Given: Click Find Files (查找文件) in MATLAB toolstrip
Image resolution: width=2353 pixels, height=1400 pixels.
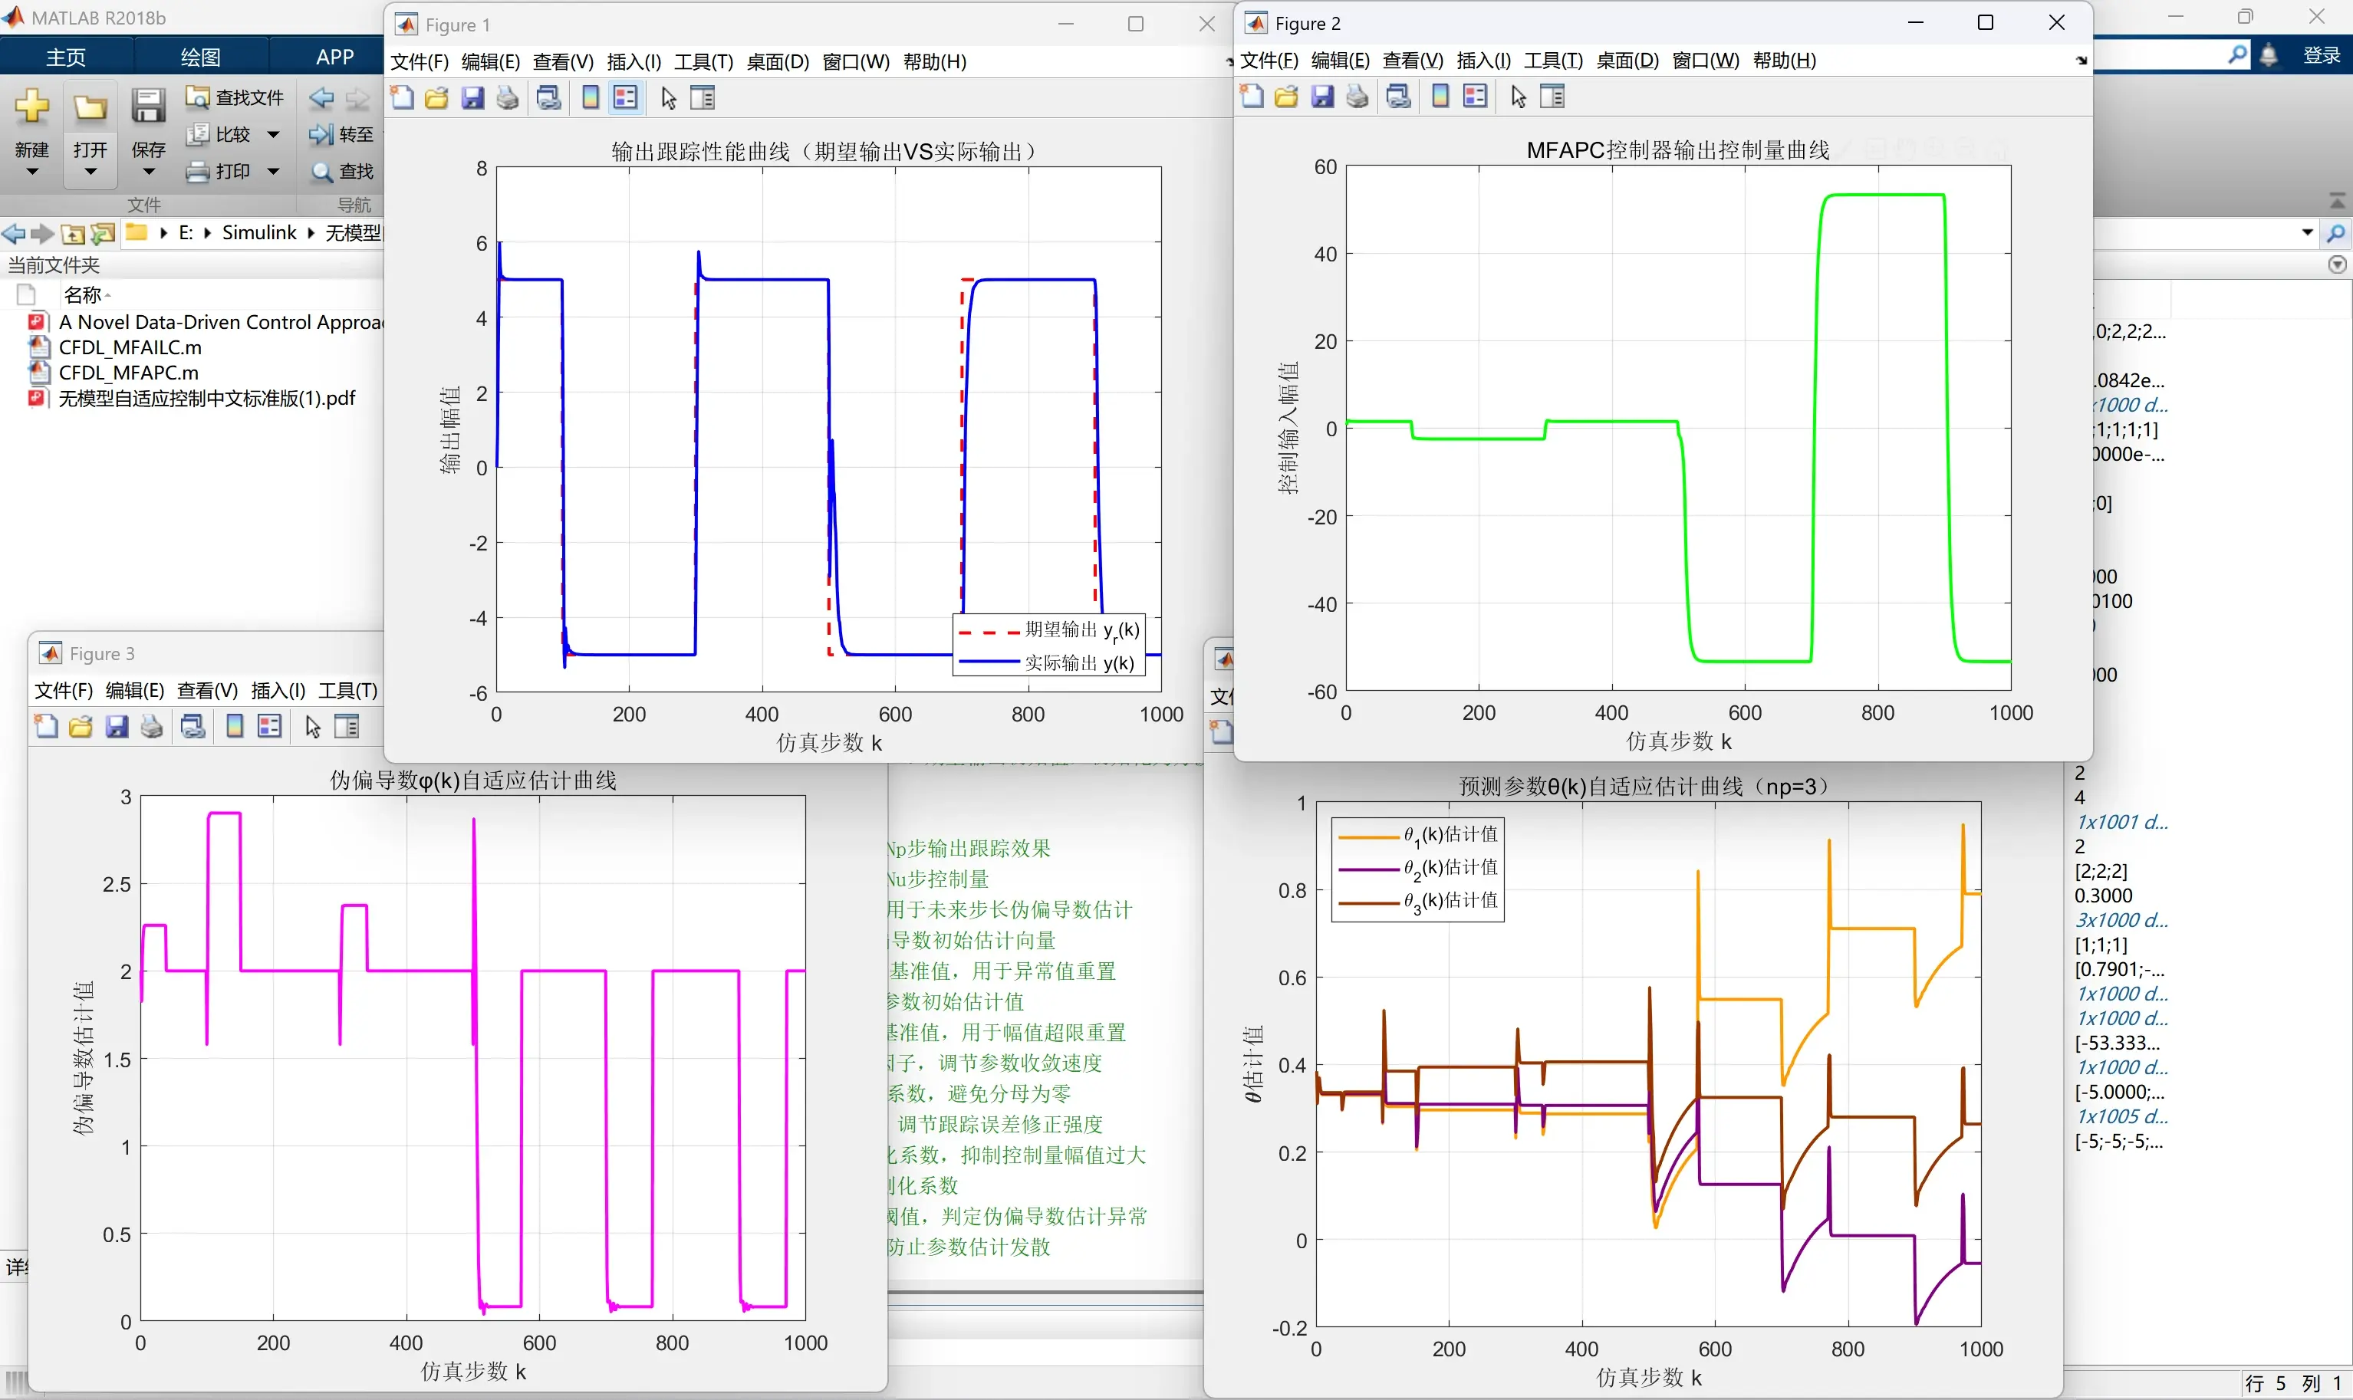Looking at the screenshot, I should coord(236,98).
